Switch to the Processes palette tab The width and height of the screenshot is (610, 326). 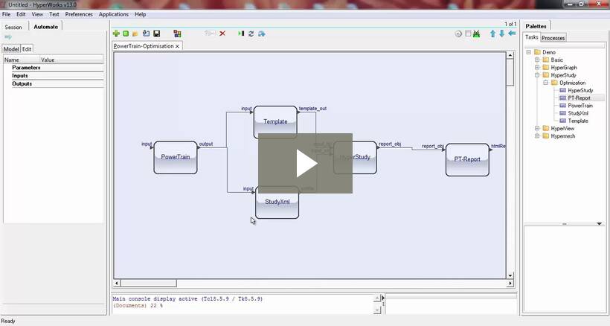[x=553, y=38]
